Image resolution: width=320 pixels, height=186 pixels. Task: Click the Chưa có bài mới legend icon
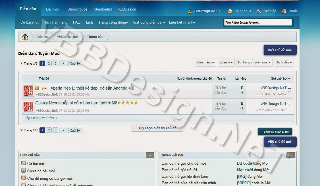24,170
